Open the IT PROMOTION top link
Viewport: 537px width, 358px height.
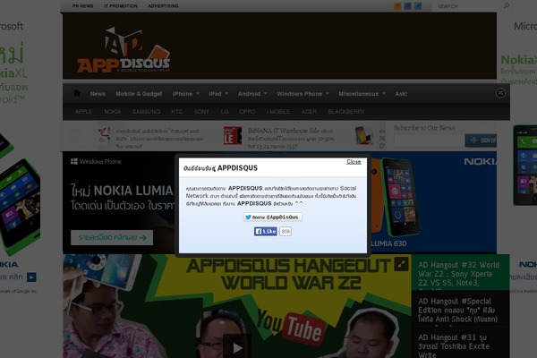point(121,6)
